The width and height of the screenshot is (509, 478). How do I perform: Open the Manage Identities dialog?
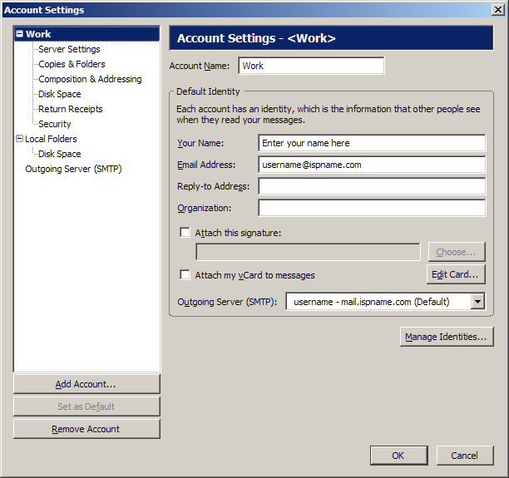[x=447, y=337]
